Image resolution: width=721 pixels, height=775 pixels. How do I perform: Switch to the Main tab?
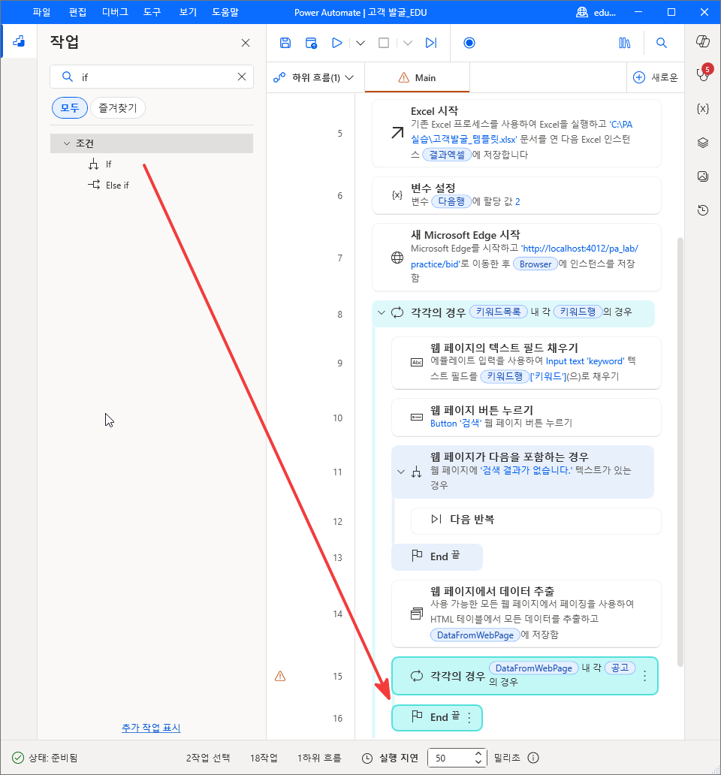tap(417, 77)
